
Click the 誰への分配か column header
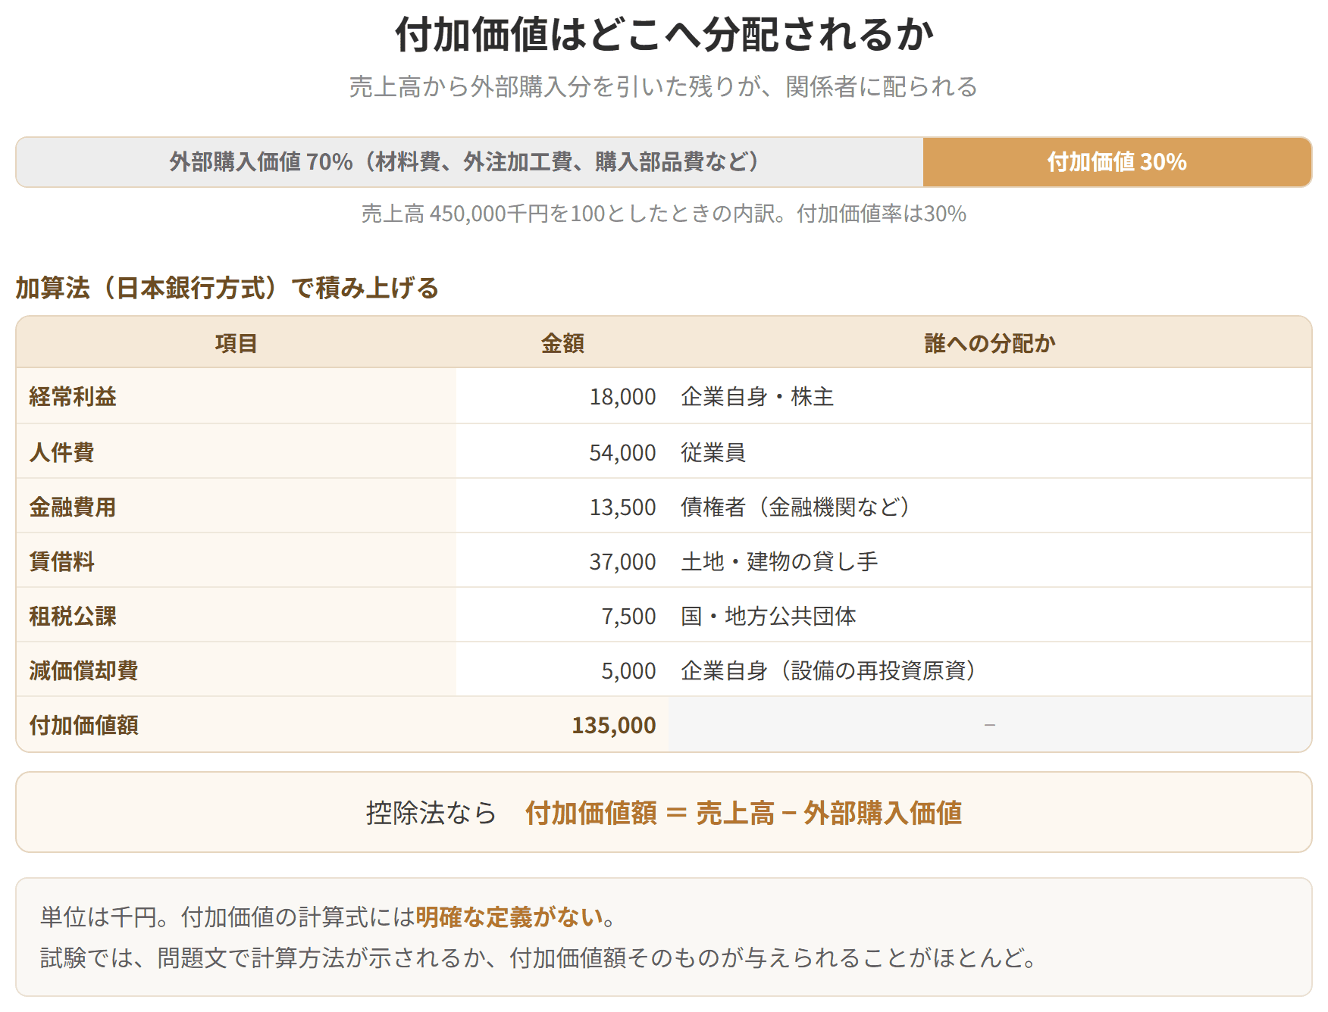click(990, 343)
